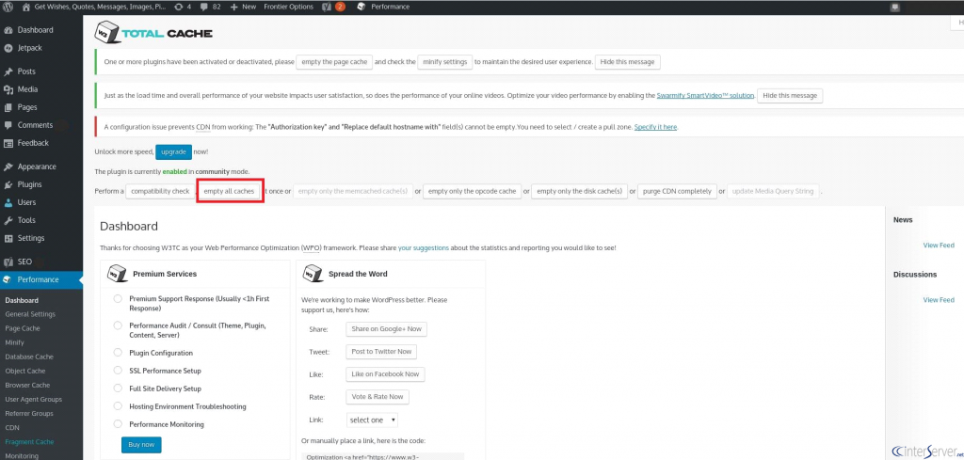
Task: Open Browser Cache submenu item
Action: click(27, 385)
